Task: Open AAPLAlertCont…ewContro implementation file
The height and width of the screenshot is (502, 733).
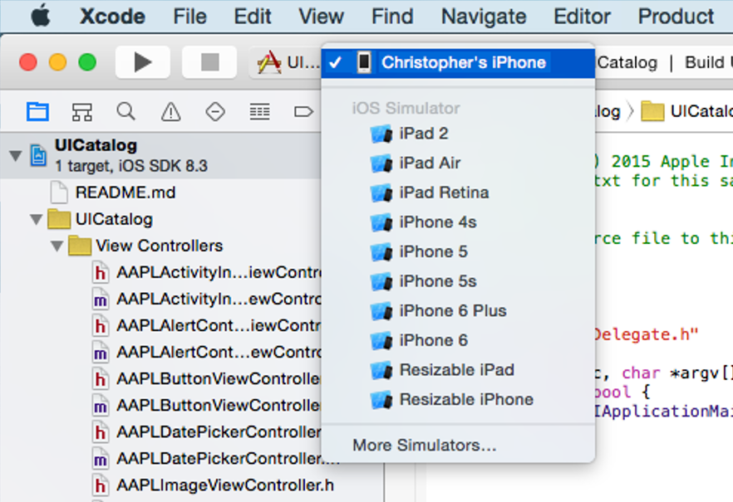Action: (x=207, y=352)
